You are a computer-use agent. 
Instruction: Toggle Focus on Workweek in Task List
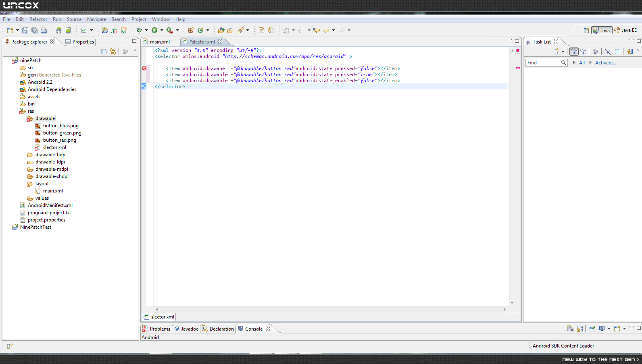click(596, 52)
